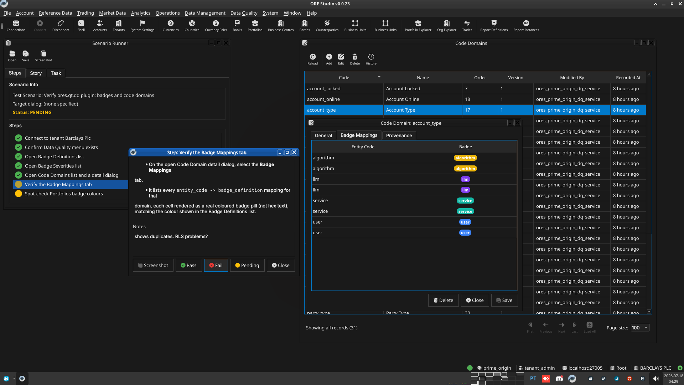This screenshot has height=385, width=684.
Task: Close the step verification dialog
Action: coord(281,265)
